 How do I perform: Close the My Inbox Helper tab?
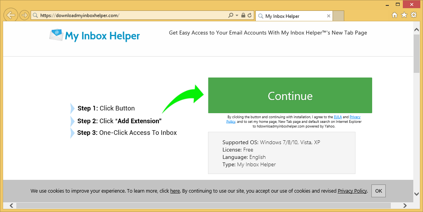click(329, 16)
